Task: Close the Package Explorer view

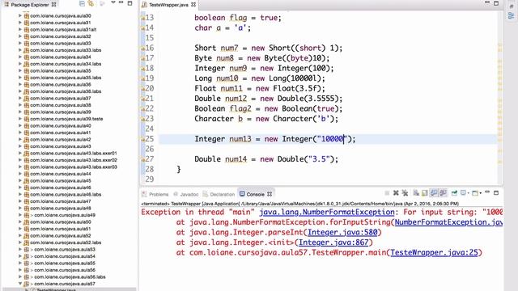Action: click(54, 5)
